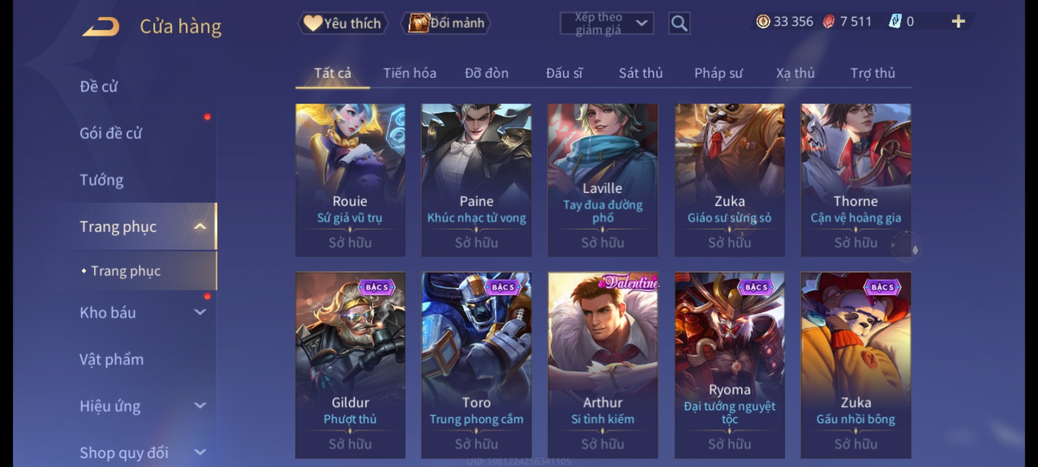Open the search magnifier icon

point(679,23)
